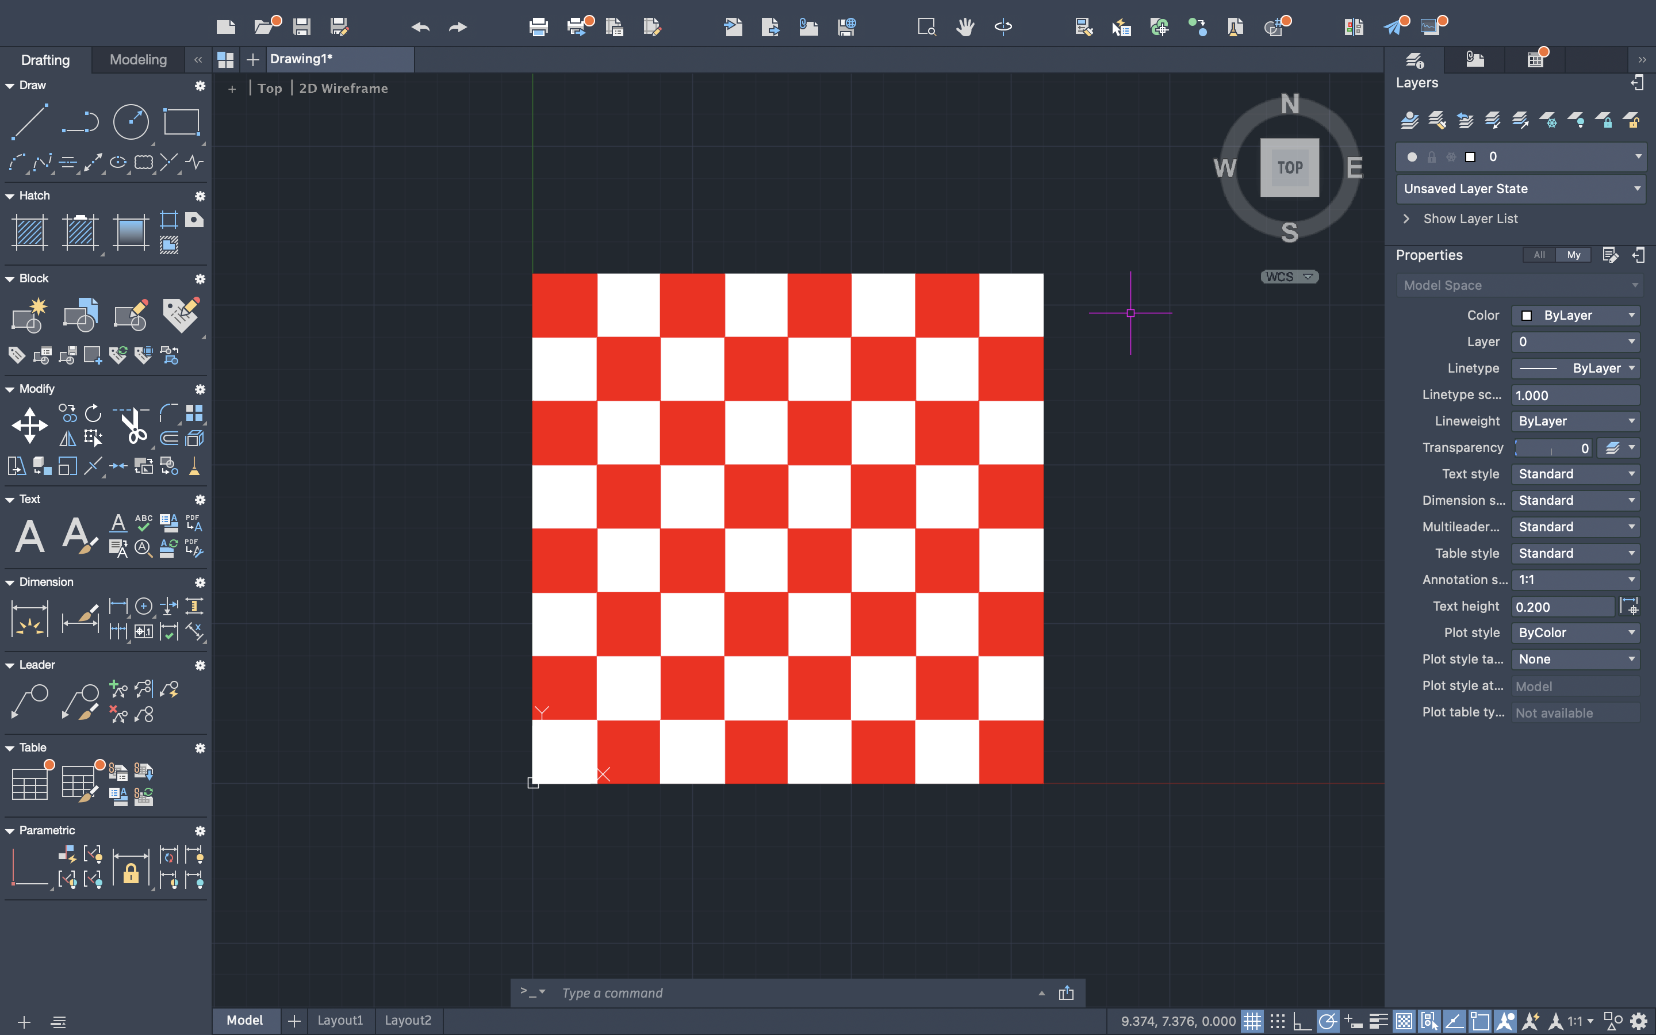1656x1035 pixels.
Task: Select the Multiline Text tool
Action: point(29,536)
